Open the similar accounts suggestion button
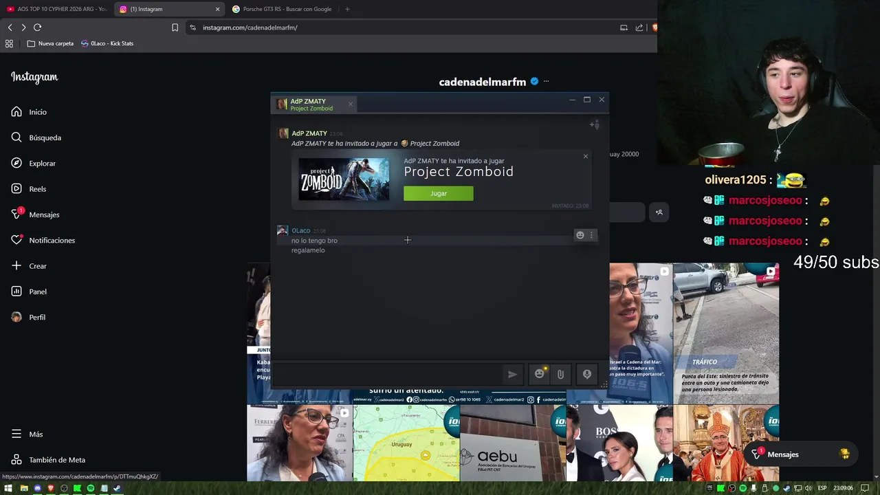Screen dimensions: 880x495 (x=659, y=212)
